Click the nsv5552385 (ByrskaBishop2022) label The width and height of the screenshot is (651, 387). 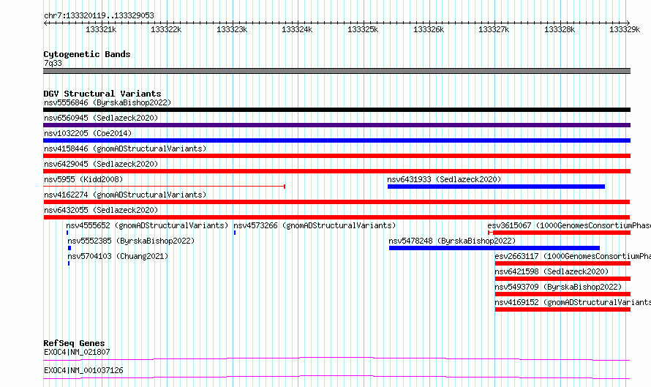tap(131, 241)
